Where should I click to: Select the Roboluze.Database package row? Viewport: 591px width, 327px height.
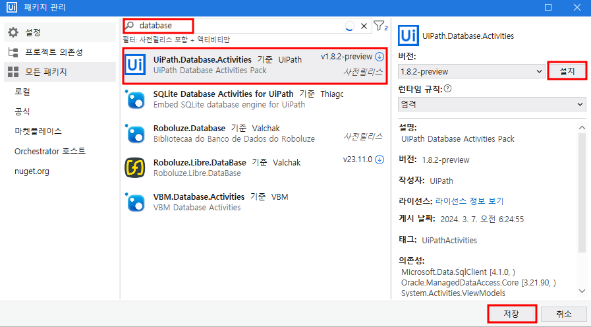[255, 134]
